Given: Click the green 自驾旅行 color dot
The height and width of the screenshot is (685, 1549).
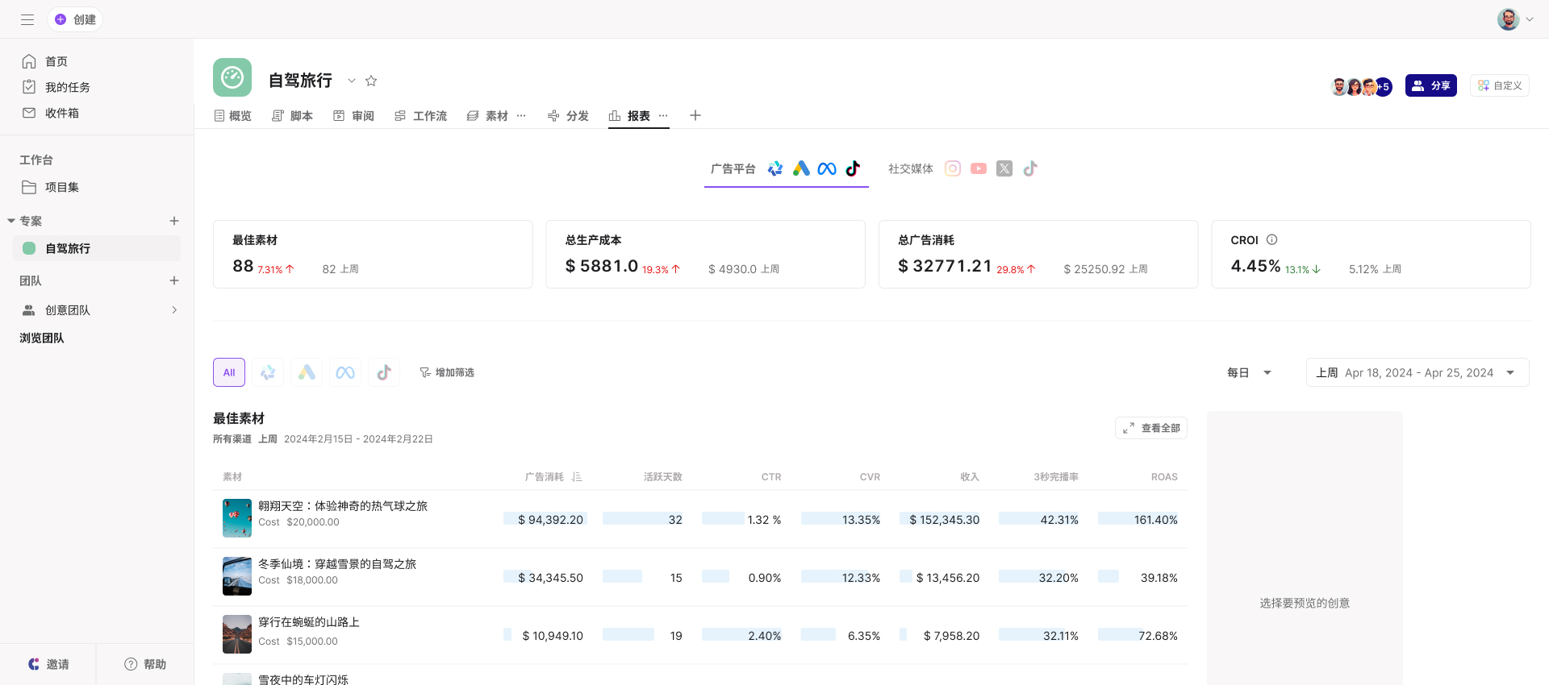Looking at the screenshot, I should click(29, 248).
